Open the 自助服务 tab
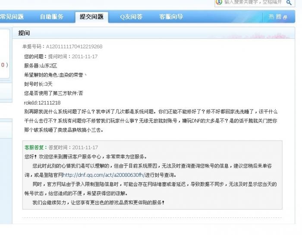302x235 pixels. (x=52, y=17)
